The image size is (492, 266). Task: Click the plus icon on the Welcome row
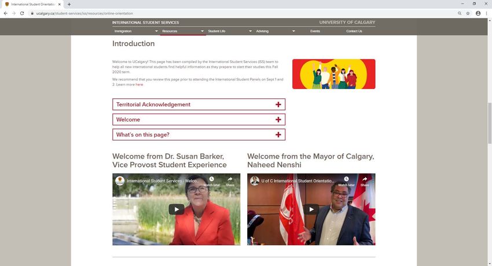[278, 119]
